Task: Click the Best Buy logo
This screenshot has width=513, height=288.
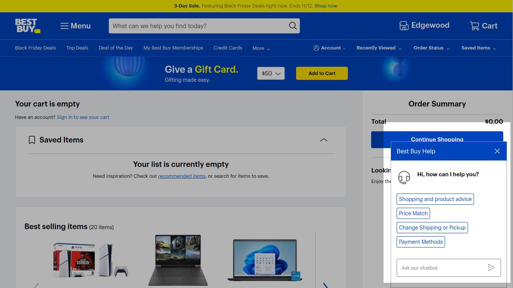Action: coord(28,26)
